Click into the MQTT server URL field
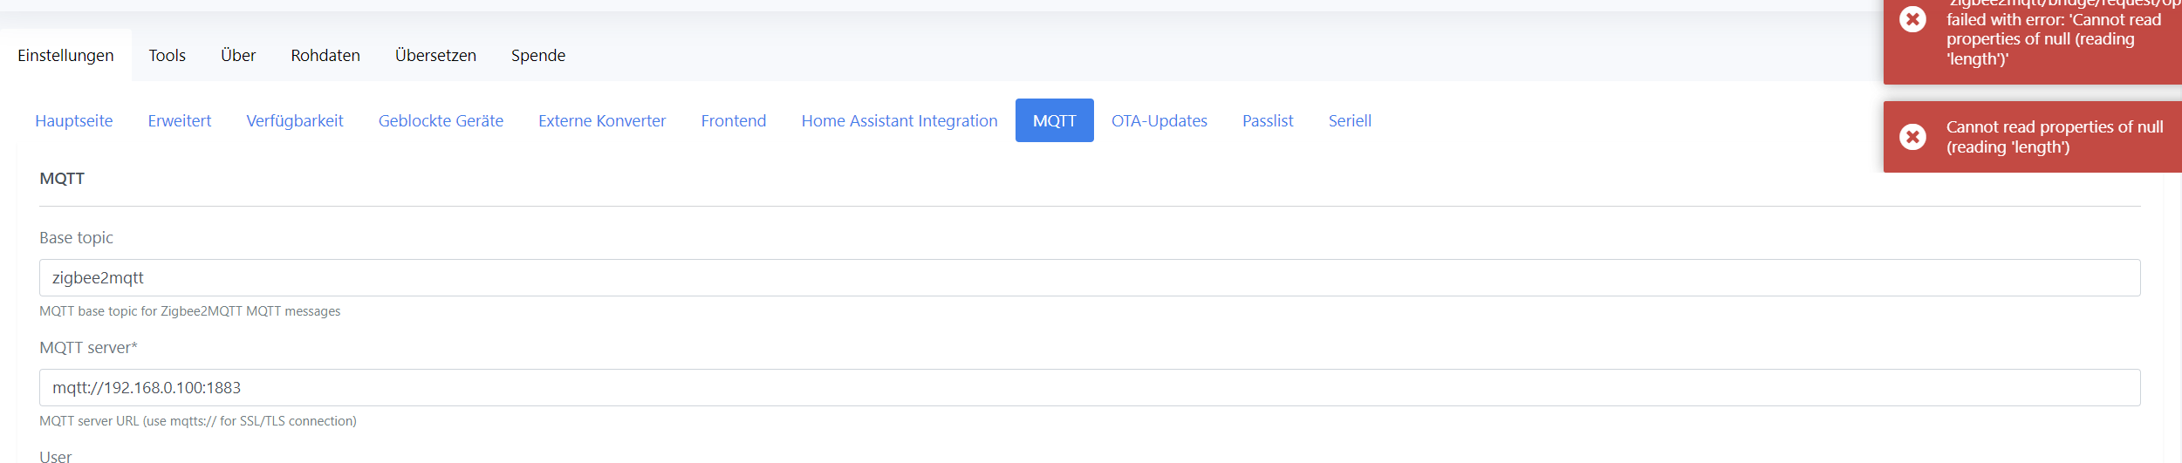This screenshot has height=463, width=2182. [x=1090, y=388]
